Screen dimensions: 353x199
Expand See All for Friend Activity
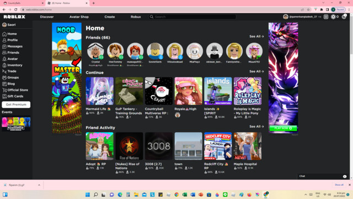pos(256,127)
